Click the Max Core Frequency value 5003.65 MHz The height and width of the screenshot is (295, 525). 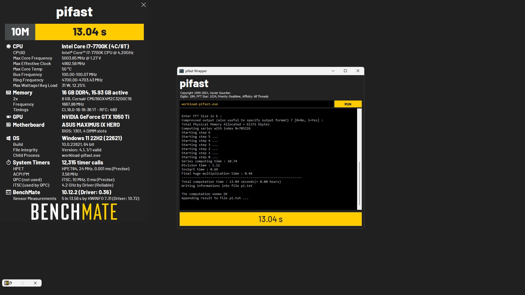(81, 58)
